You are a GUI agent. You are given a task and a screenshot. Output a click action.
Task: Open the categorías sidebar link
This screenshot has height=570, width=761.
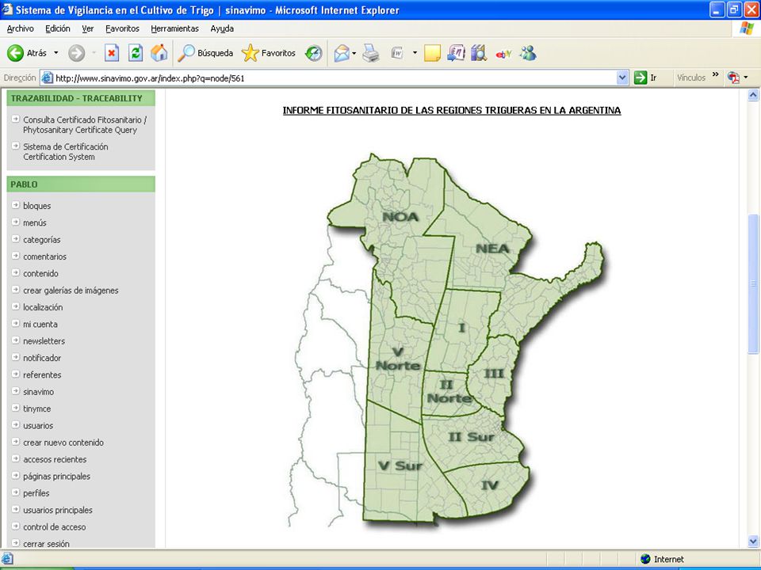pos(42,239)
